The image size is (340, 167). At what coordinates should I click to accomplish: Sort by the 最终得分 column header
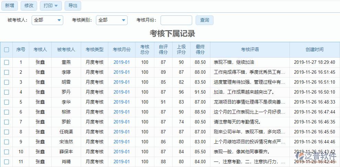click(x=200, y=50)
